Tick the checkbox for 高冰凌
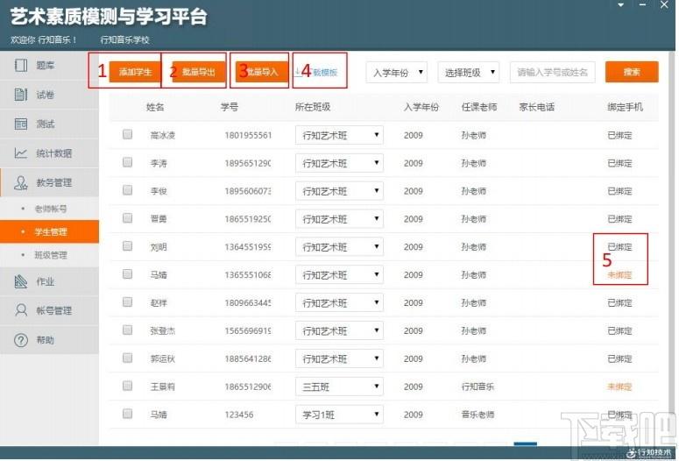This screenshot has height=461, width=679. (127, 134)
